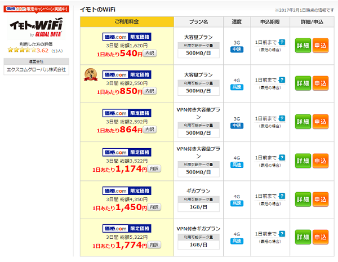Show the 内訳 breakdown for the 864円 plan

click(150, 130)
